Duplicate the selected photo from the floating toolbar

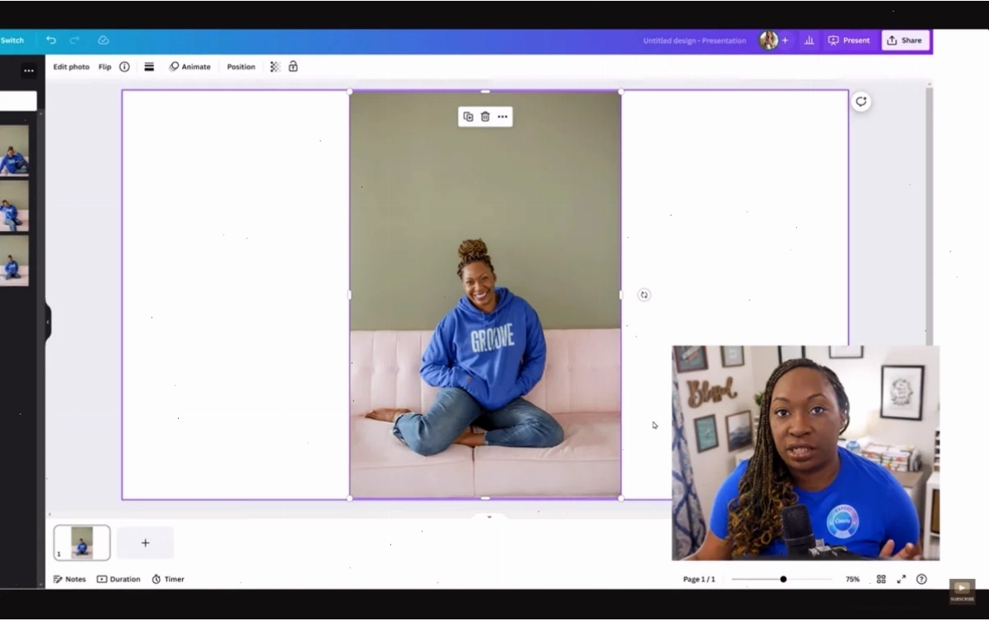(468, 117)
